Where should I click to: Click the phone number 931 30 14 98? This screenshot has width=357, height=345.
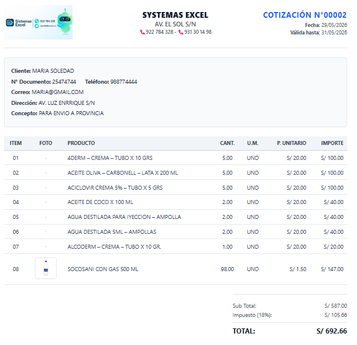(198, 32)
